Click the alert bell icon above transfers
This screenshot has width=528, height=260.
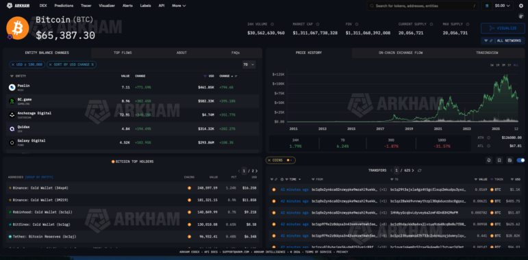click(489, 160)
